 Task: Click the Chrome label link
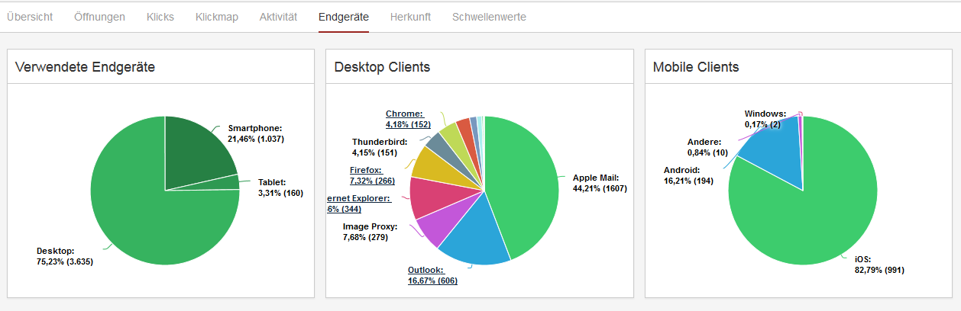coord(408,119)
